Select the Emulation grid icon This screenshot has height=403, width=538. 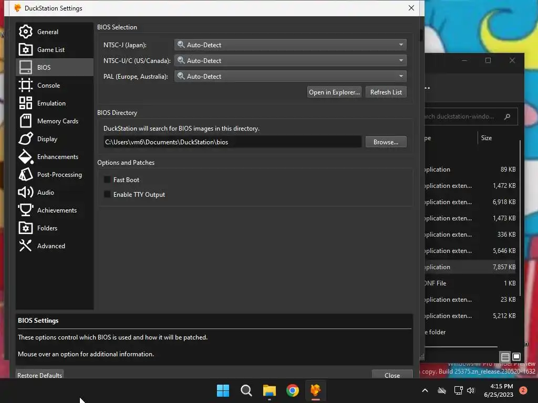tap(25, 103)
